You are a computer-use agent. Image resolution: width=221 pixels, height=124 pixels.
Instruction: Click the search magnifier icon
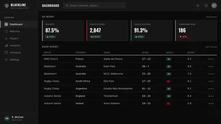tap(67, 6)
